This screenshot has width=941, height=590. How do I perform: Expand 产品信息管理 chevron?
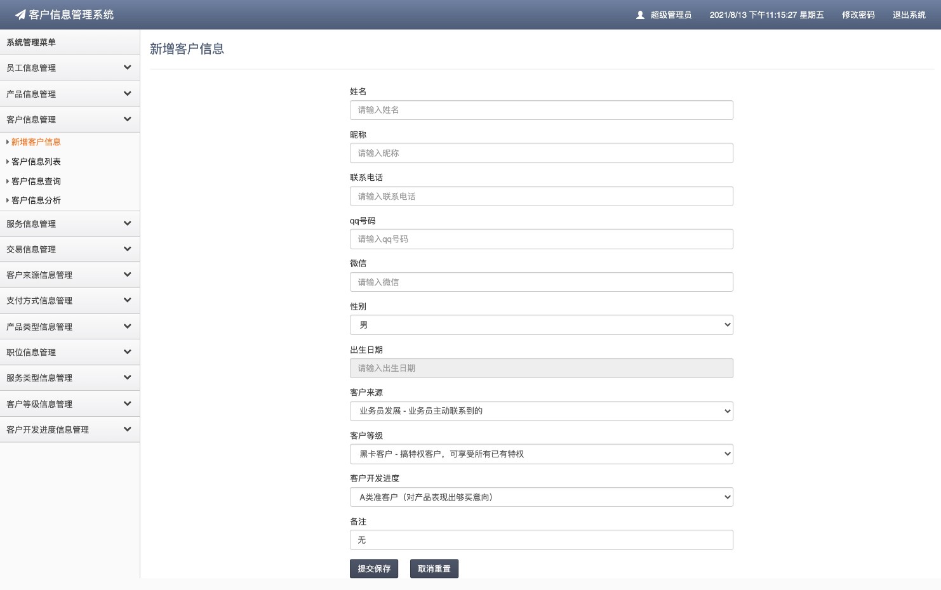[x=127, y=93]
